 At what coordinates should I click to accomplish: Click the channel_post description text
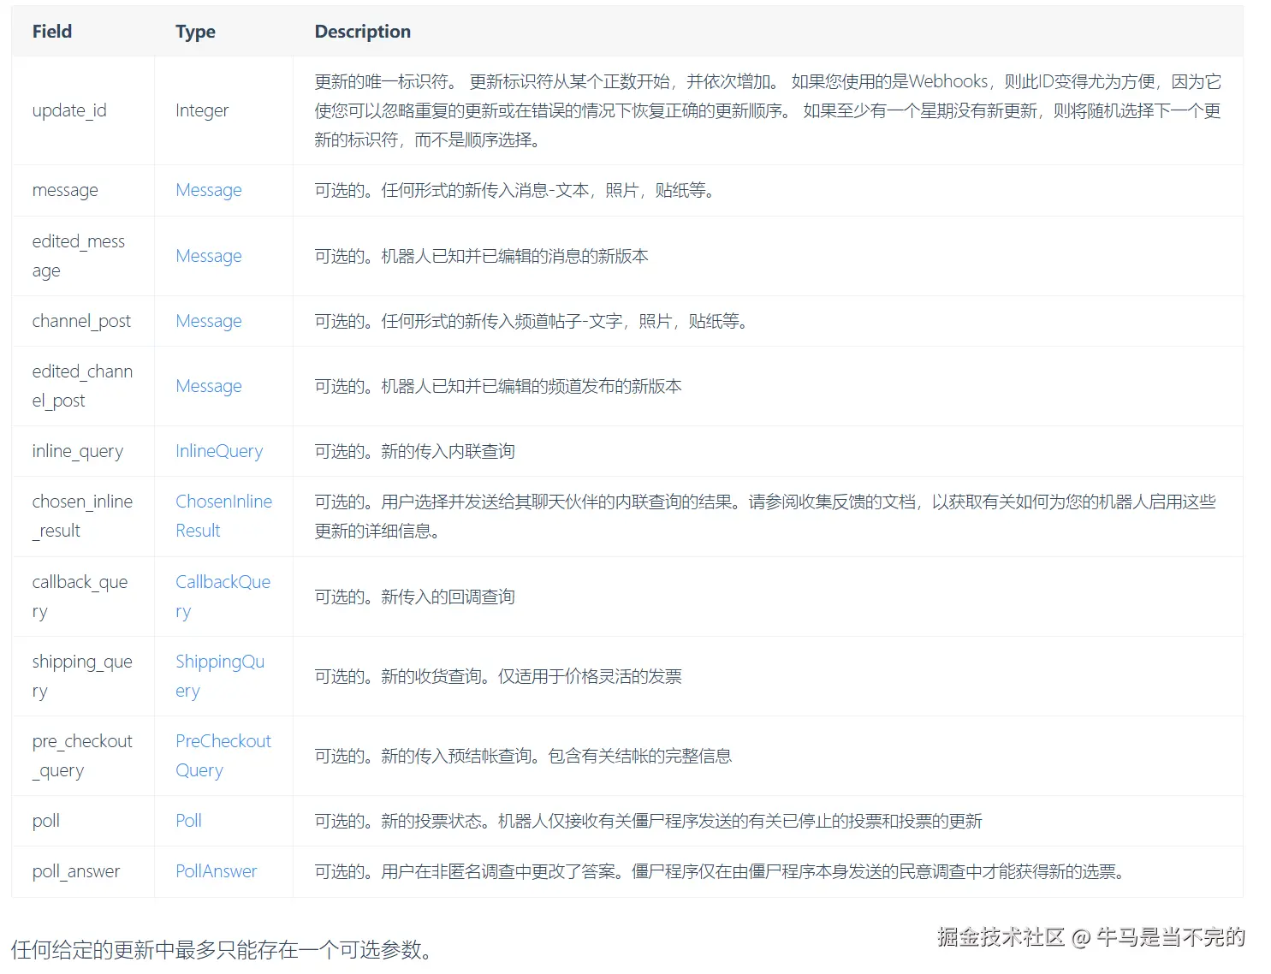click(532, 321)
